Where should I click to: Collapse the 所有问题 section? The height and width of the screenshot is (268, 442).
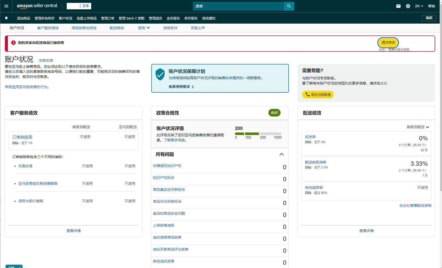pyautogui.click(x=282, y=154)
